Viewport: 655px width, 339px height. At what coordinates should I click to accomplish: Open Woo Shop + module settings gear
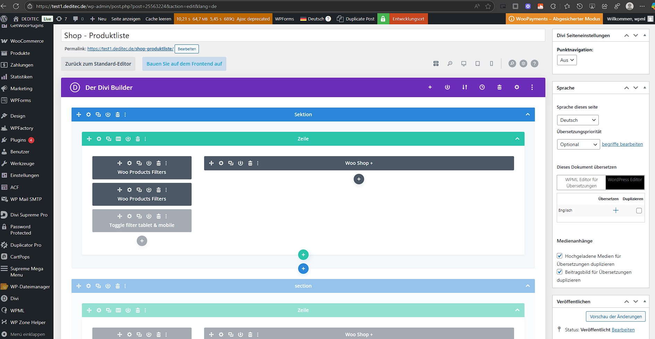pyautogui.click(x=221, y=163)
